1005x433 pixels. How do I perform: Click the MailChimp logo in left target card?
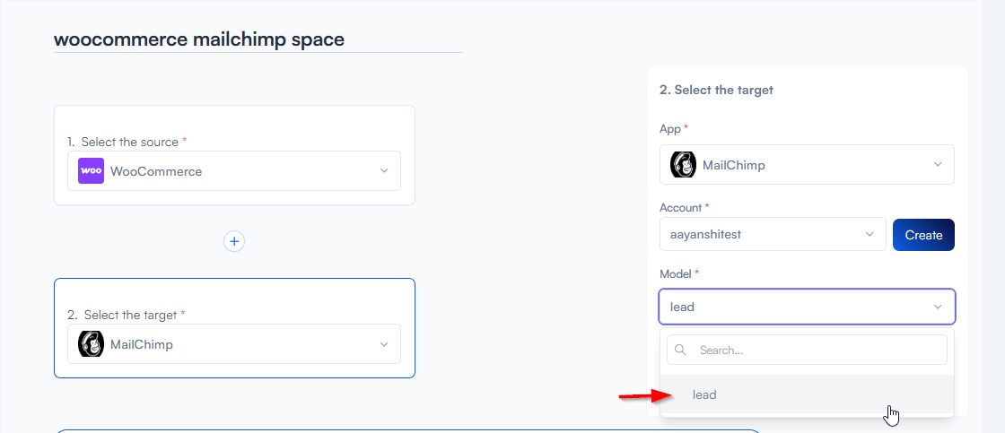pyautogui.click(x=91, y=344)
